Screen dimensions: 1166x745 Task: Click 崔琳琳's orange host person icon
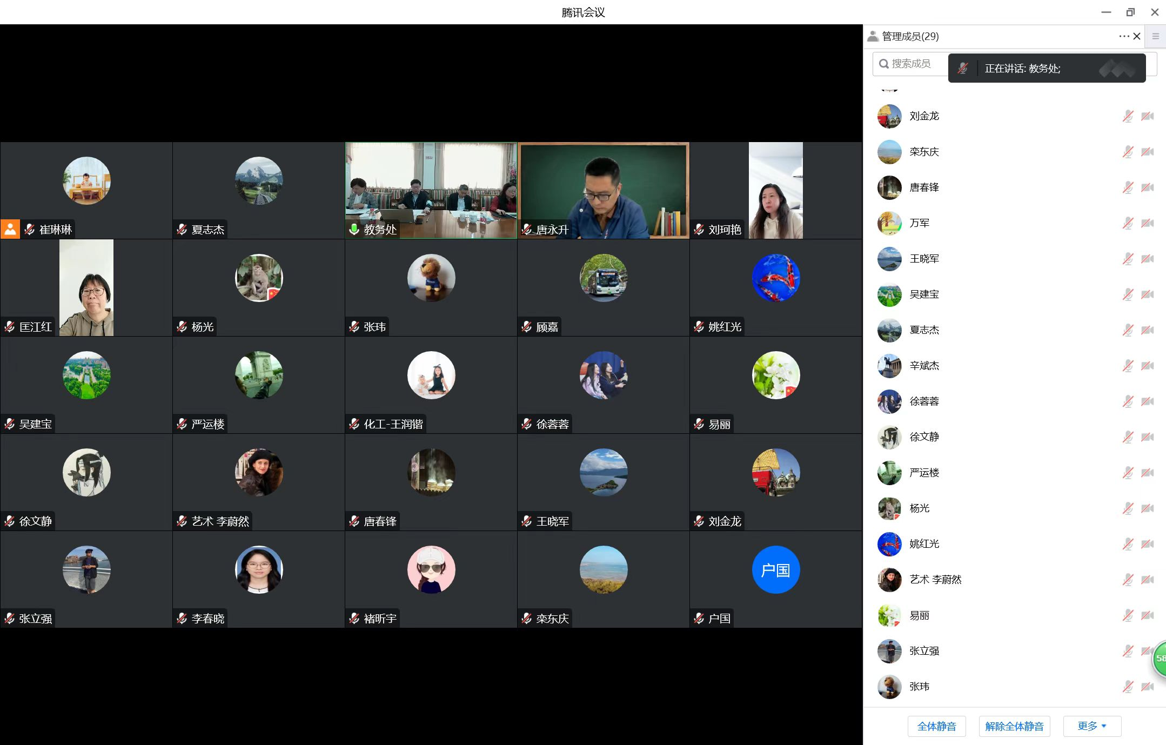pyautogui.click(x=10, y=229)
